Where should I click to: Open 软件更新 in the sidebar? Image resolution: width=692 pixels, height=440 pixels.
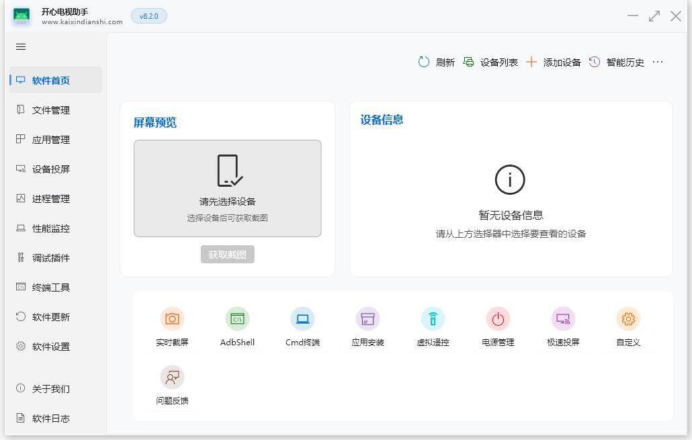click(56, 317)
